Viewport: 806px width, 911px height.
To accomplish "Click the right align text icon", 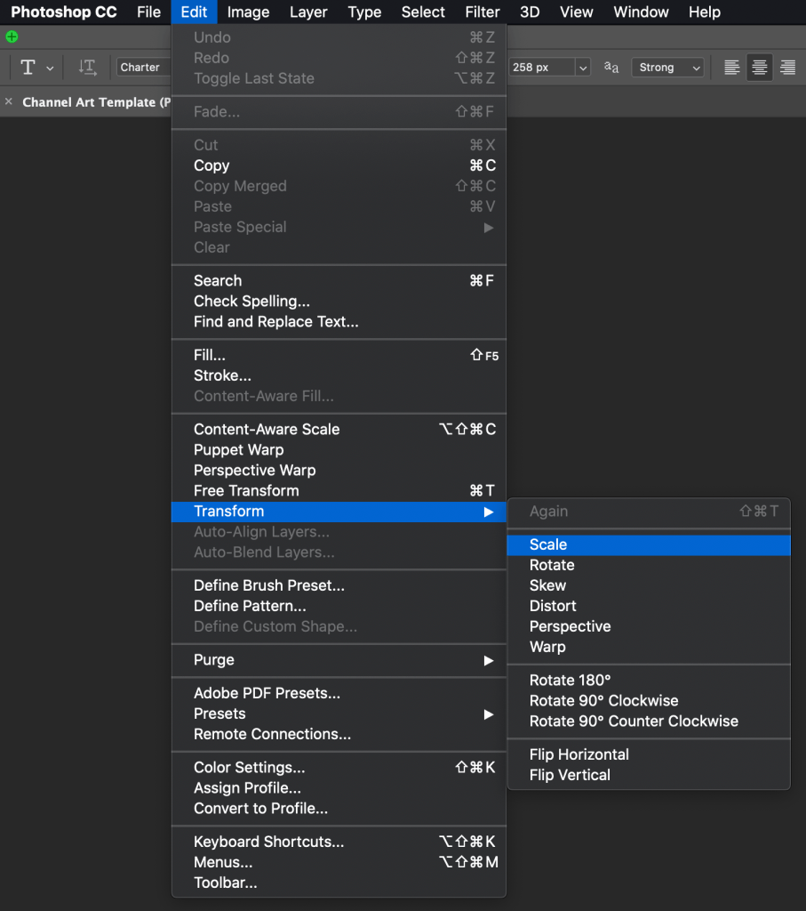I will 786,68.
